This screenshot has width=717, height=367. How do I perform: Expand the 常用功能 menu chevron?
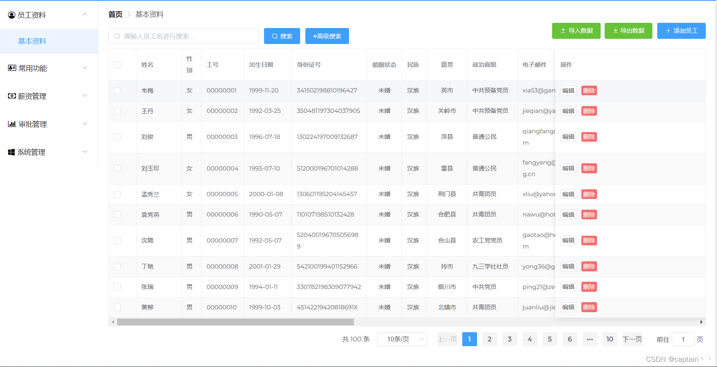point(85,68)
